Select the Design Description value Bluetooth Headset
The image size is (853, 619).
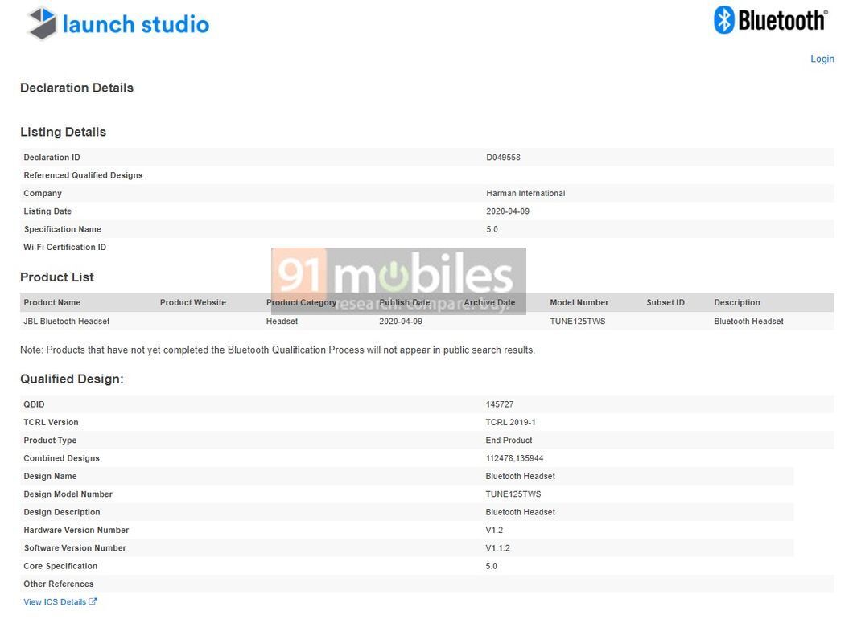pyautogui.click(x=520, y=512)
